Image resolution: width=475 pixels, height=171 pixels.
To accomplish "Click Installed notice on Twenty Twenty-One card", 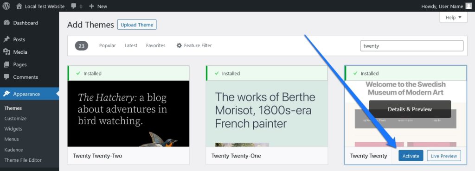I will click(267, 73).
